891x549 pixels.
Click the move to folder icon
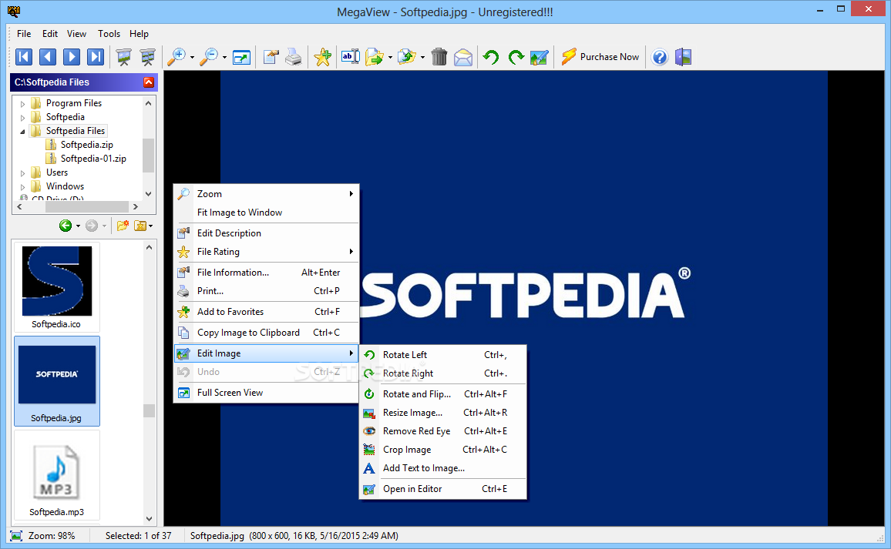tap(375, 57)
